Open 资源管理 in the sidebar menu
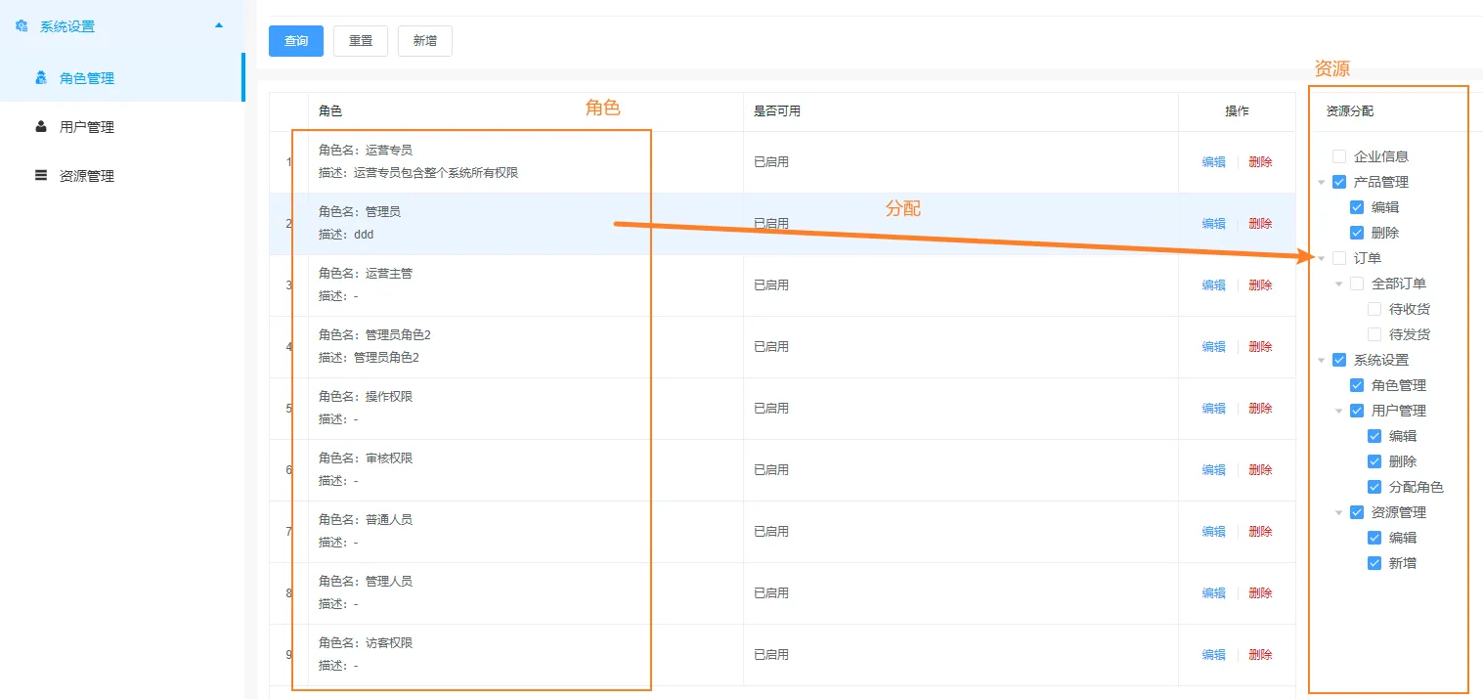 coord(87,176)
